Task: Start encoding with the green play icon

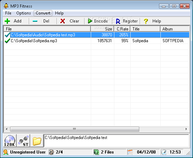Action: point(90,21)
